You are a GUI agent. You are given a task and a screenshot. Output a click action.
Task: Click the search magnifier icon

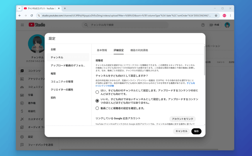[86, 25]
